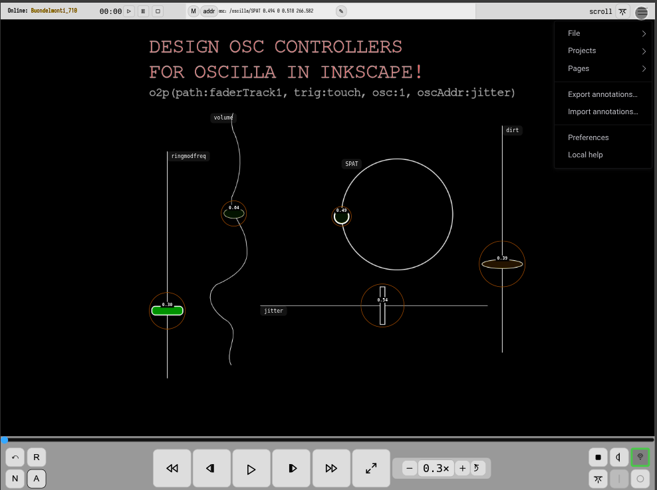Toggle the green wireless connection button

(x=640, y=457)
